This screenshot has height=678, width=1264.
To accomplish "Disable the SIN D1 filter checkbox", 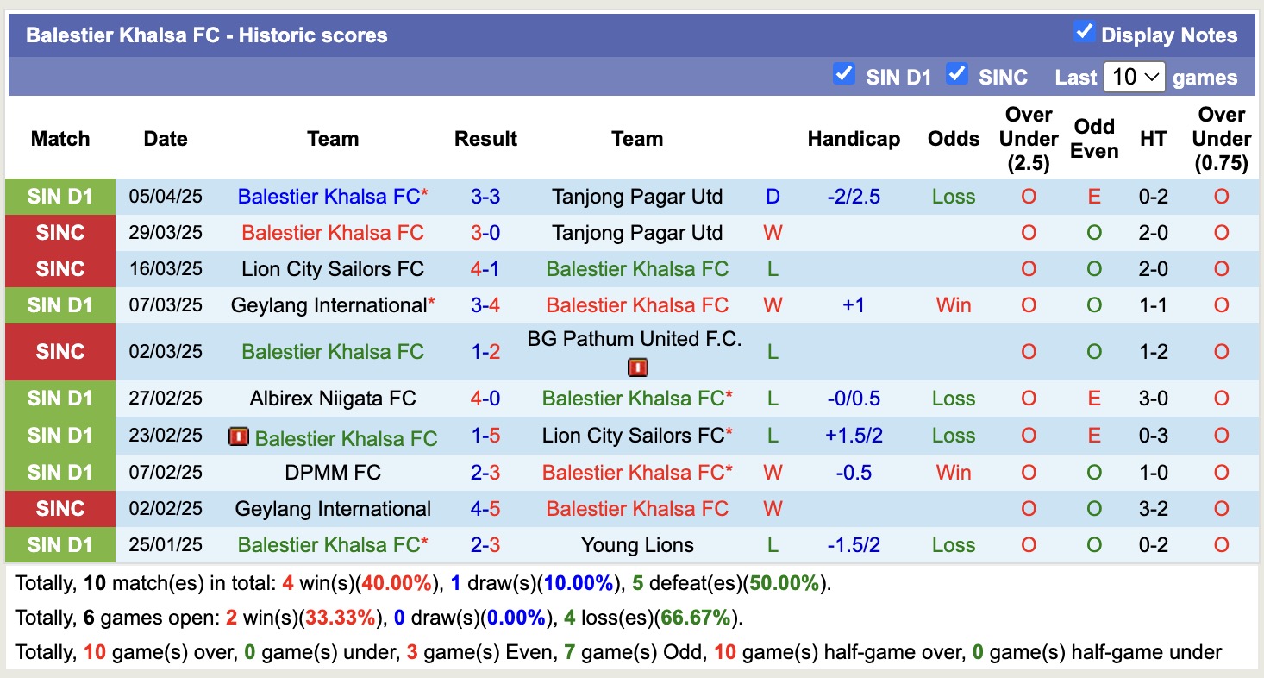I will [843, 75].
